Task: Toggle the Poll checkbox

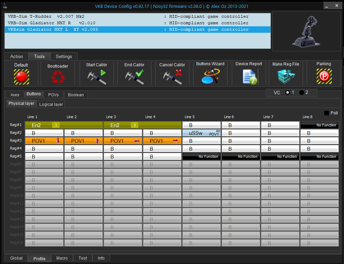Action: pyautogui.click(x=327, y=113)
